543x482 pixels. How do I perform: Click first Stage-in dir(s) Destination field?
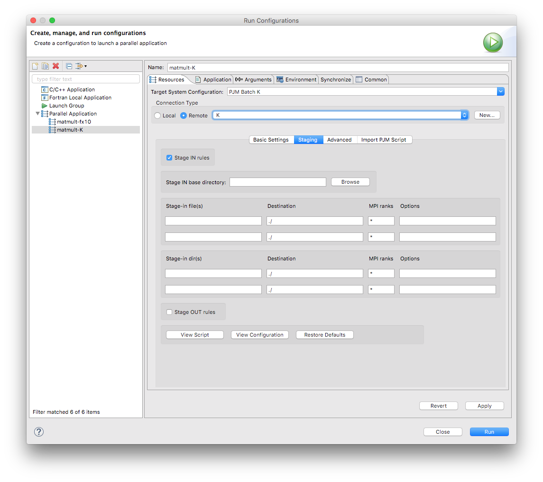coord(315,274)
